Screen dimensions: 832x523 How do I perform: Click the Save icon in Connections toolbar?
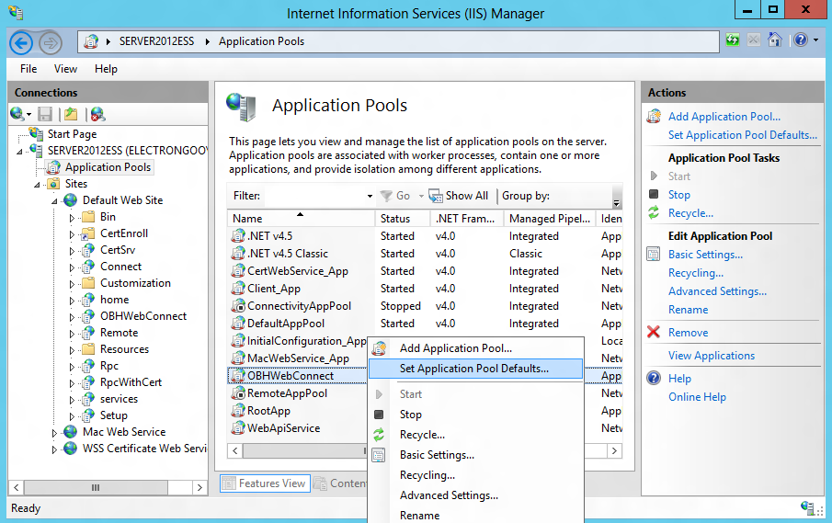click(x=45, y=113)
